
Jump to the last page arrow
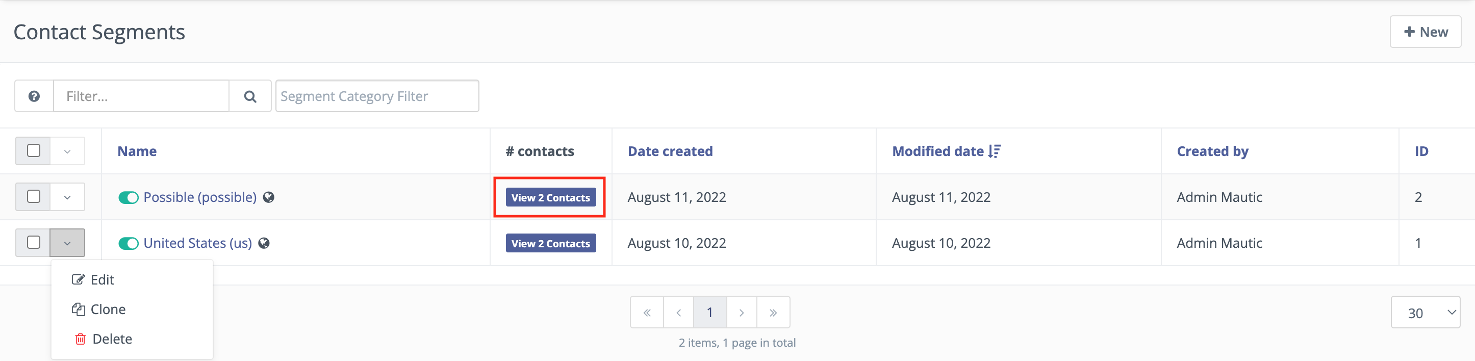tap(773, 313)
